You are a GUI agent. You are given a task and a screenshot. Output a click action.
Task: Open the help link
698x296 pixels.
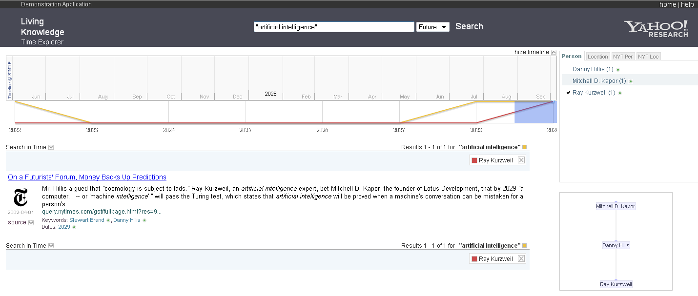pyautogui.click(x=687, y=4)
